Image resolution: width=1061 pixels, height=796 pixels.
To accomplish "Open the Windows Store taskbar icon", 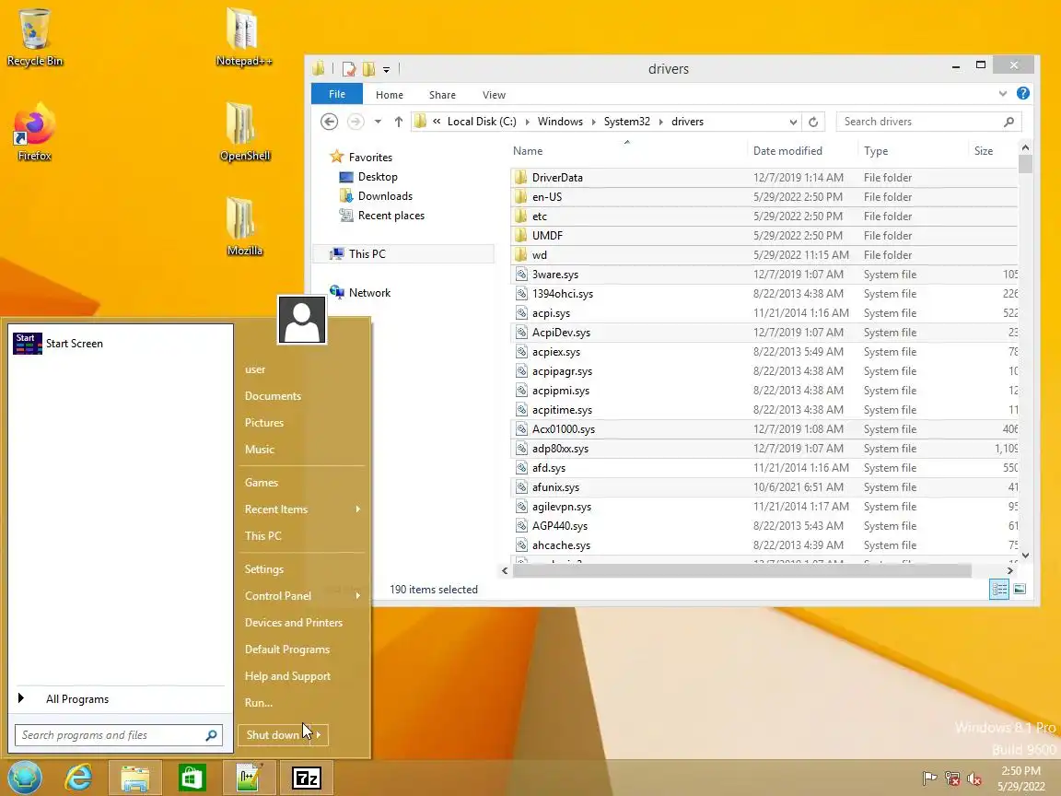I will (192, 778).
